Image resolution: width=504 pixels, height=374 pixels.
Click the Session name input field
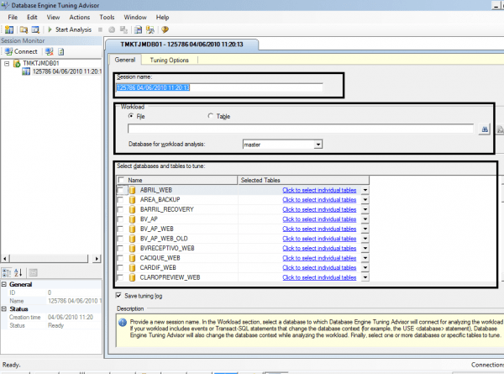pyautogui.click(x=219, y=87)
